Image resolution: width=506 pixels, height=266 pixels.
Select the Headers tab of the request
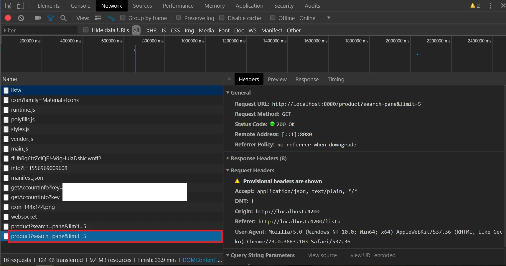coord(249,79)
